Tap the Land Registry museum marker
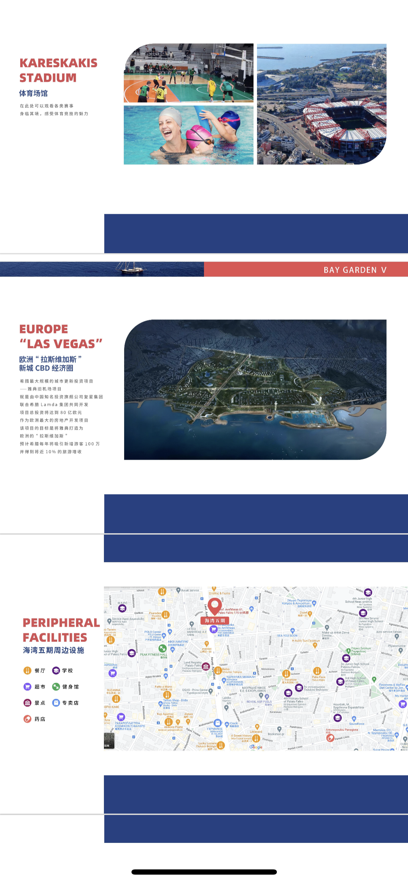The width and height of the screenshot is (408, 883). click(x=206, y=667)
